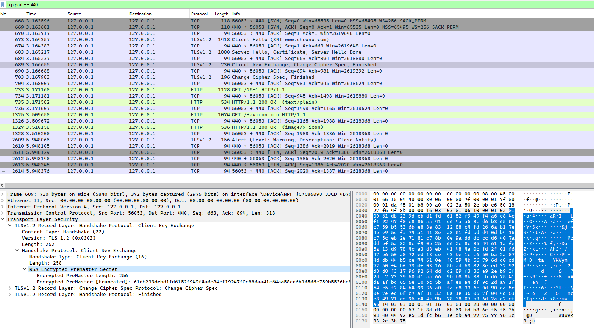Expand the Frame 689 tree node
594x328 pixels.
pyautogui.click(x=3, y=194)
